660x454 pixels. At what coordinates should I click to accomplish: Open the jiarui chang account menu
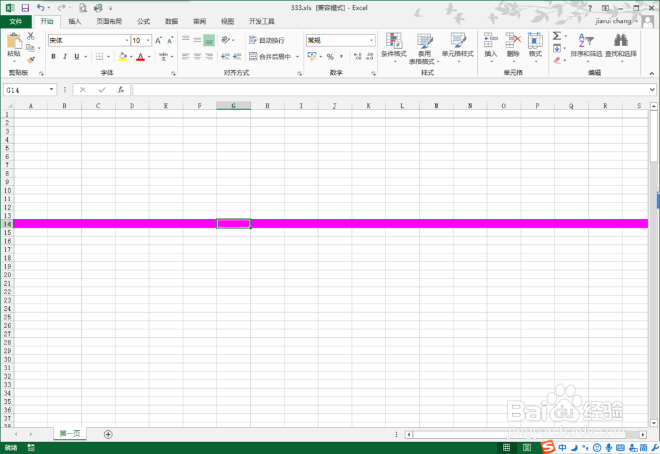click(616, 21)
